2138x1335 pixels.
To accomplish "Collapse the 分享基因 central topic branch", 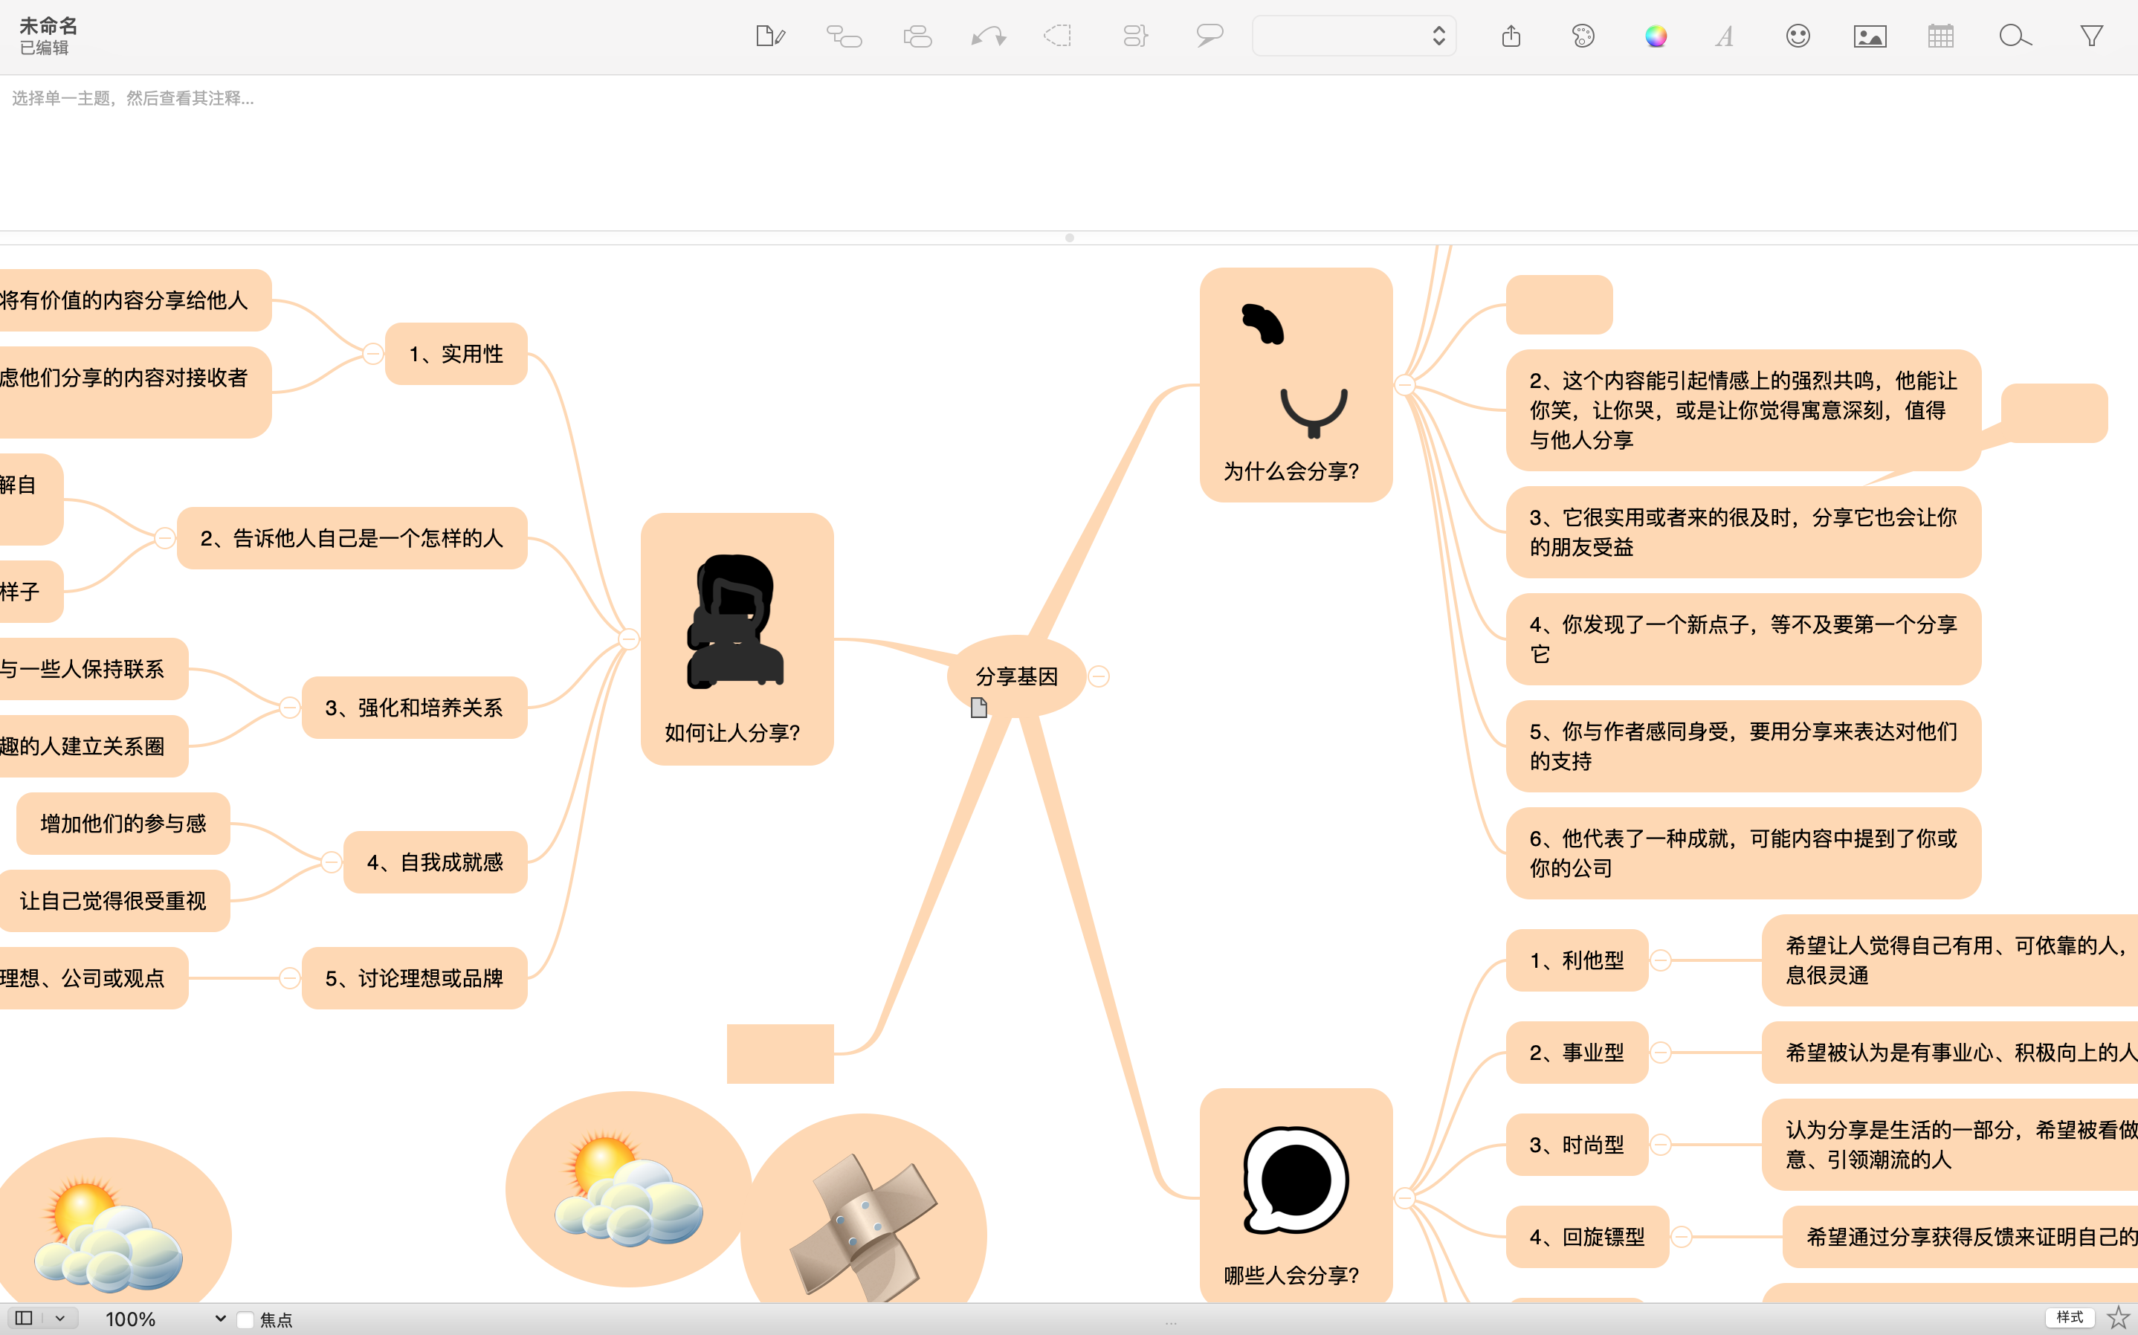I will coord(1099,676).
